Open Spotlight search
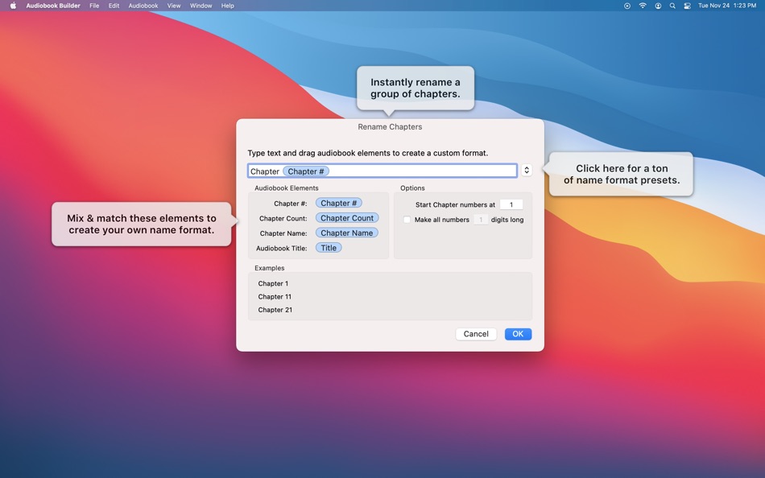This screenshot has height=478, width=765. pos(672,6)
